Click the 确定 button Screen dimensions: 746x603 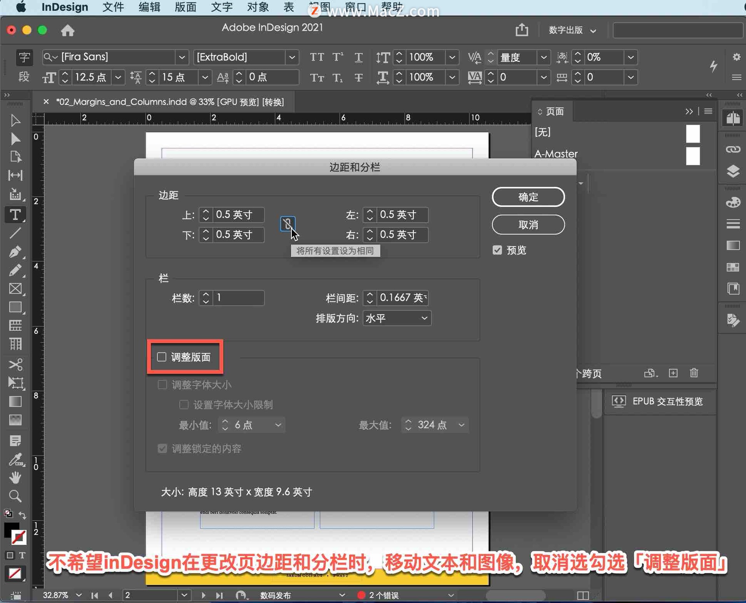point(528,197)
